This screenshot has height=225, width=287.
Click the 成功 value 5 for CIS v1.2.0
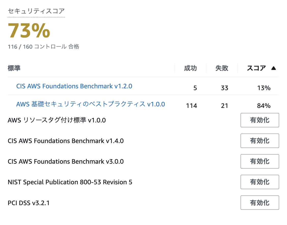[x=195, y=88]
